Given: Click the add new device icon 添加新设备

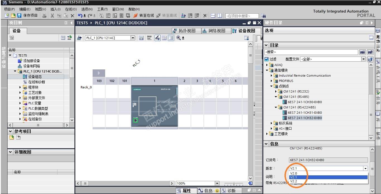Looking at the screenshot, I should 20,61.
